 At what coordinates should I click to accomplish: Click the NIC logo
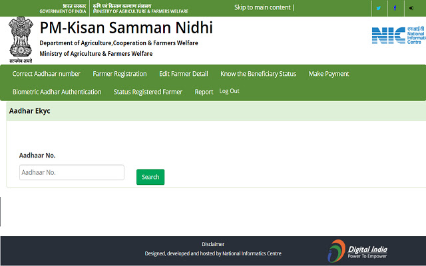tap(399, 35)
